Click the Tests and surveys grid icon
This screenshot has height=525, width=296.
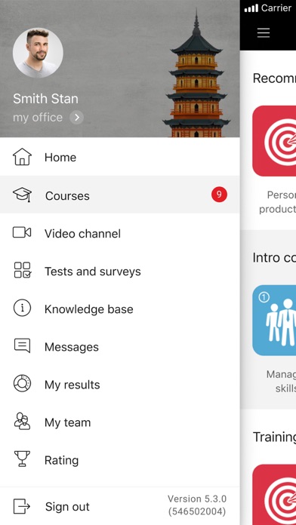click(x=23, y=270)
